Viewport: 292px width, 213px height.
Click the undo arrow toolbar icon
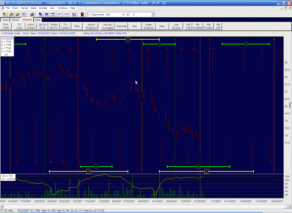(x=59, y=14)
